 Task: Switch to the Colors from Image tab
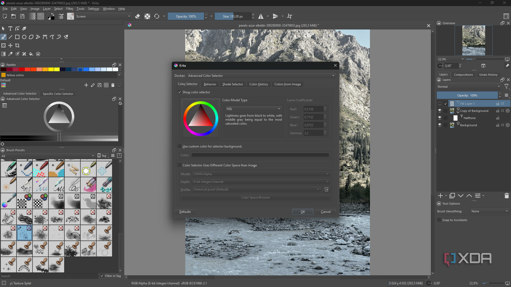pos(287,84)
